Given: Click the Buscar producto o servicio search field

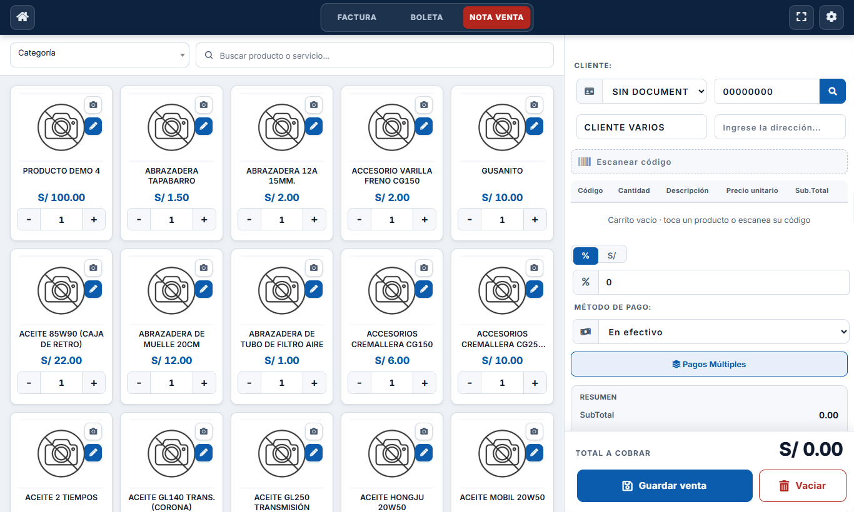Looking at the screenshot, I should pyautogui.click(x=374, y=55).
